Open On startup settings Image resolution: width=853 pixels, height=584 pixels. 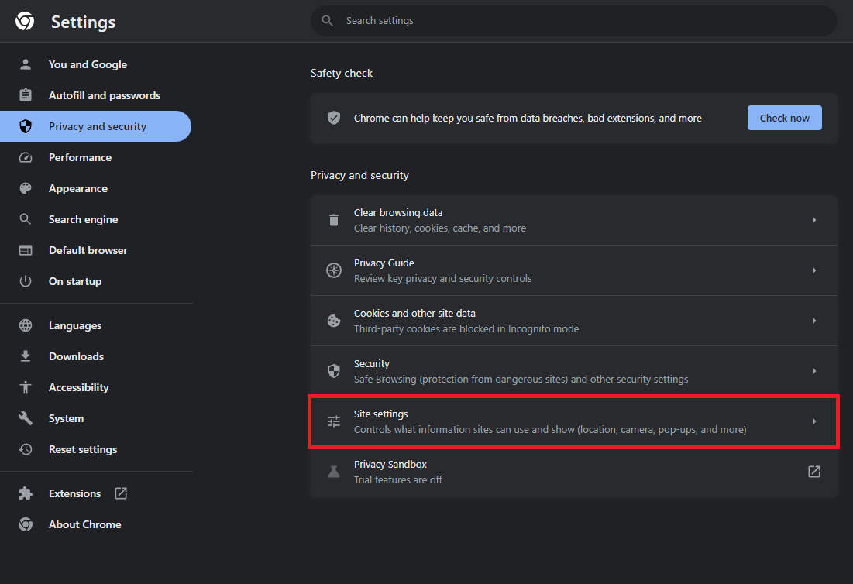point(96,281)
